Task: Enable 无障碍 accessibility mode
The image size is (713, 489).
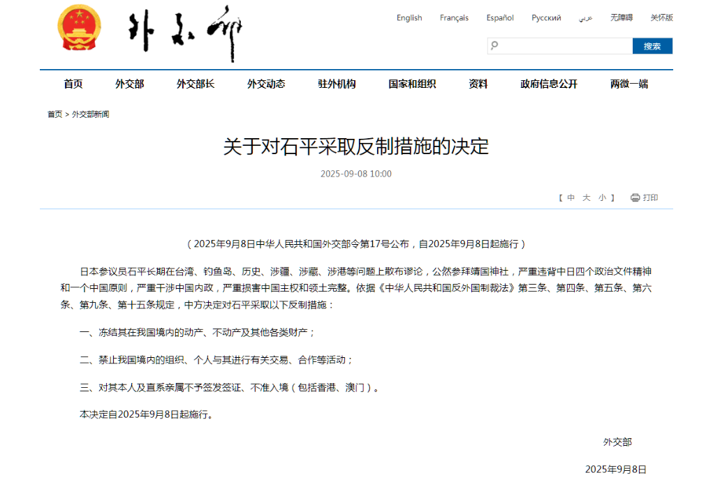Action: (x=621, y=18)
